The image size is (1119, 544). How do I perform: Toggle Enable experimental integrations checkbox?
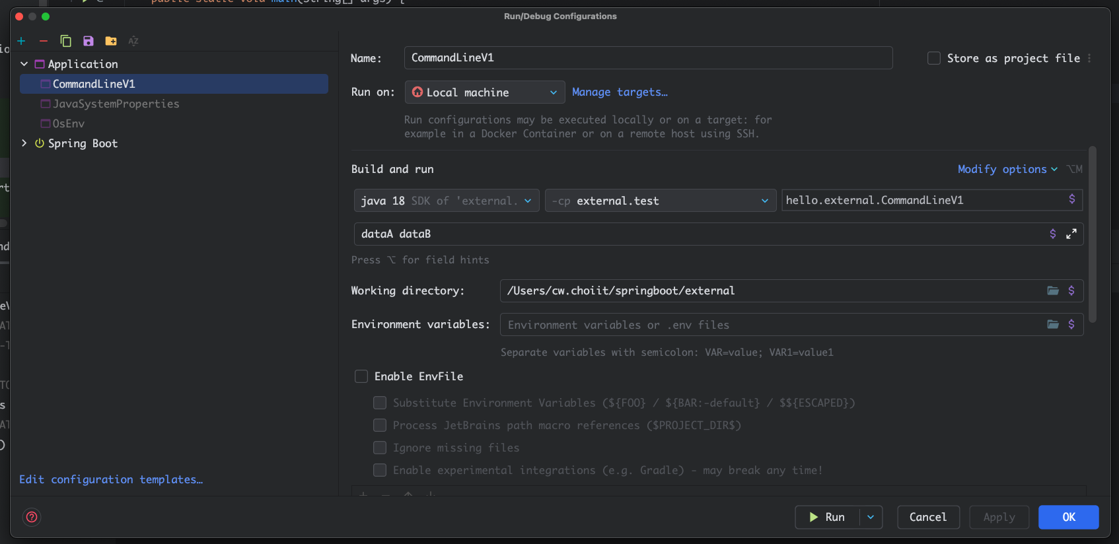pos(380,470)
